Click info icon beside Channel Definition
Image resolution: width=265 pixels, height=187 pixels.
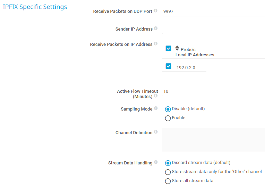156,132
